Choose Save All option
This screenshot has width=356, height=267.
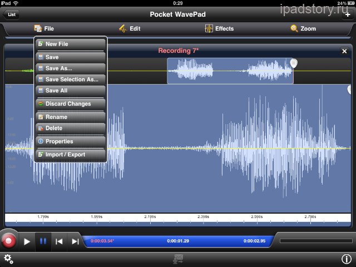[x=71, y=91]
